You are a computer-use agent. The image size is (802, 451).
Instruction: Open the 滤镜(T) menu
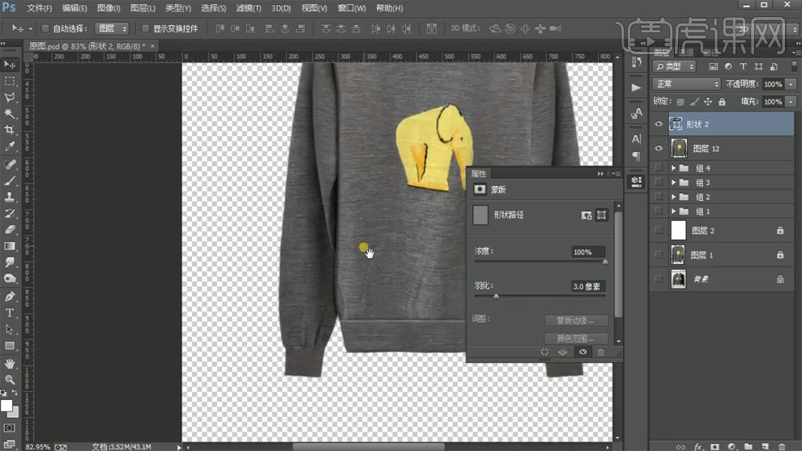tap(249, 8)
